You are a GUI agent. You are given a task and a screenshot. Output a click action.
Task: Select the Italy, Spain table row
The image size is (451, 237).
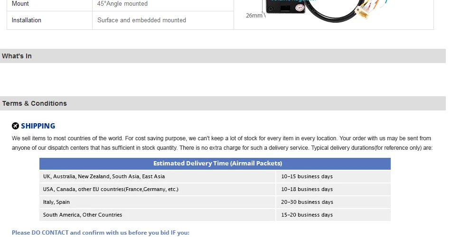[215, 202]
